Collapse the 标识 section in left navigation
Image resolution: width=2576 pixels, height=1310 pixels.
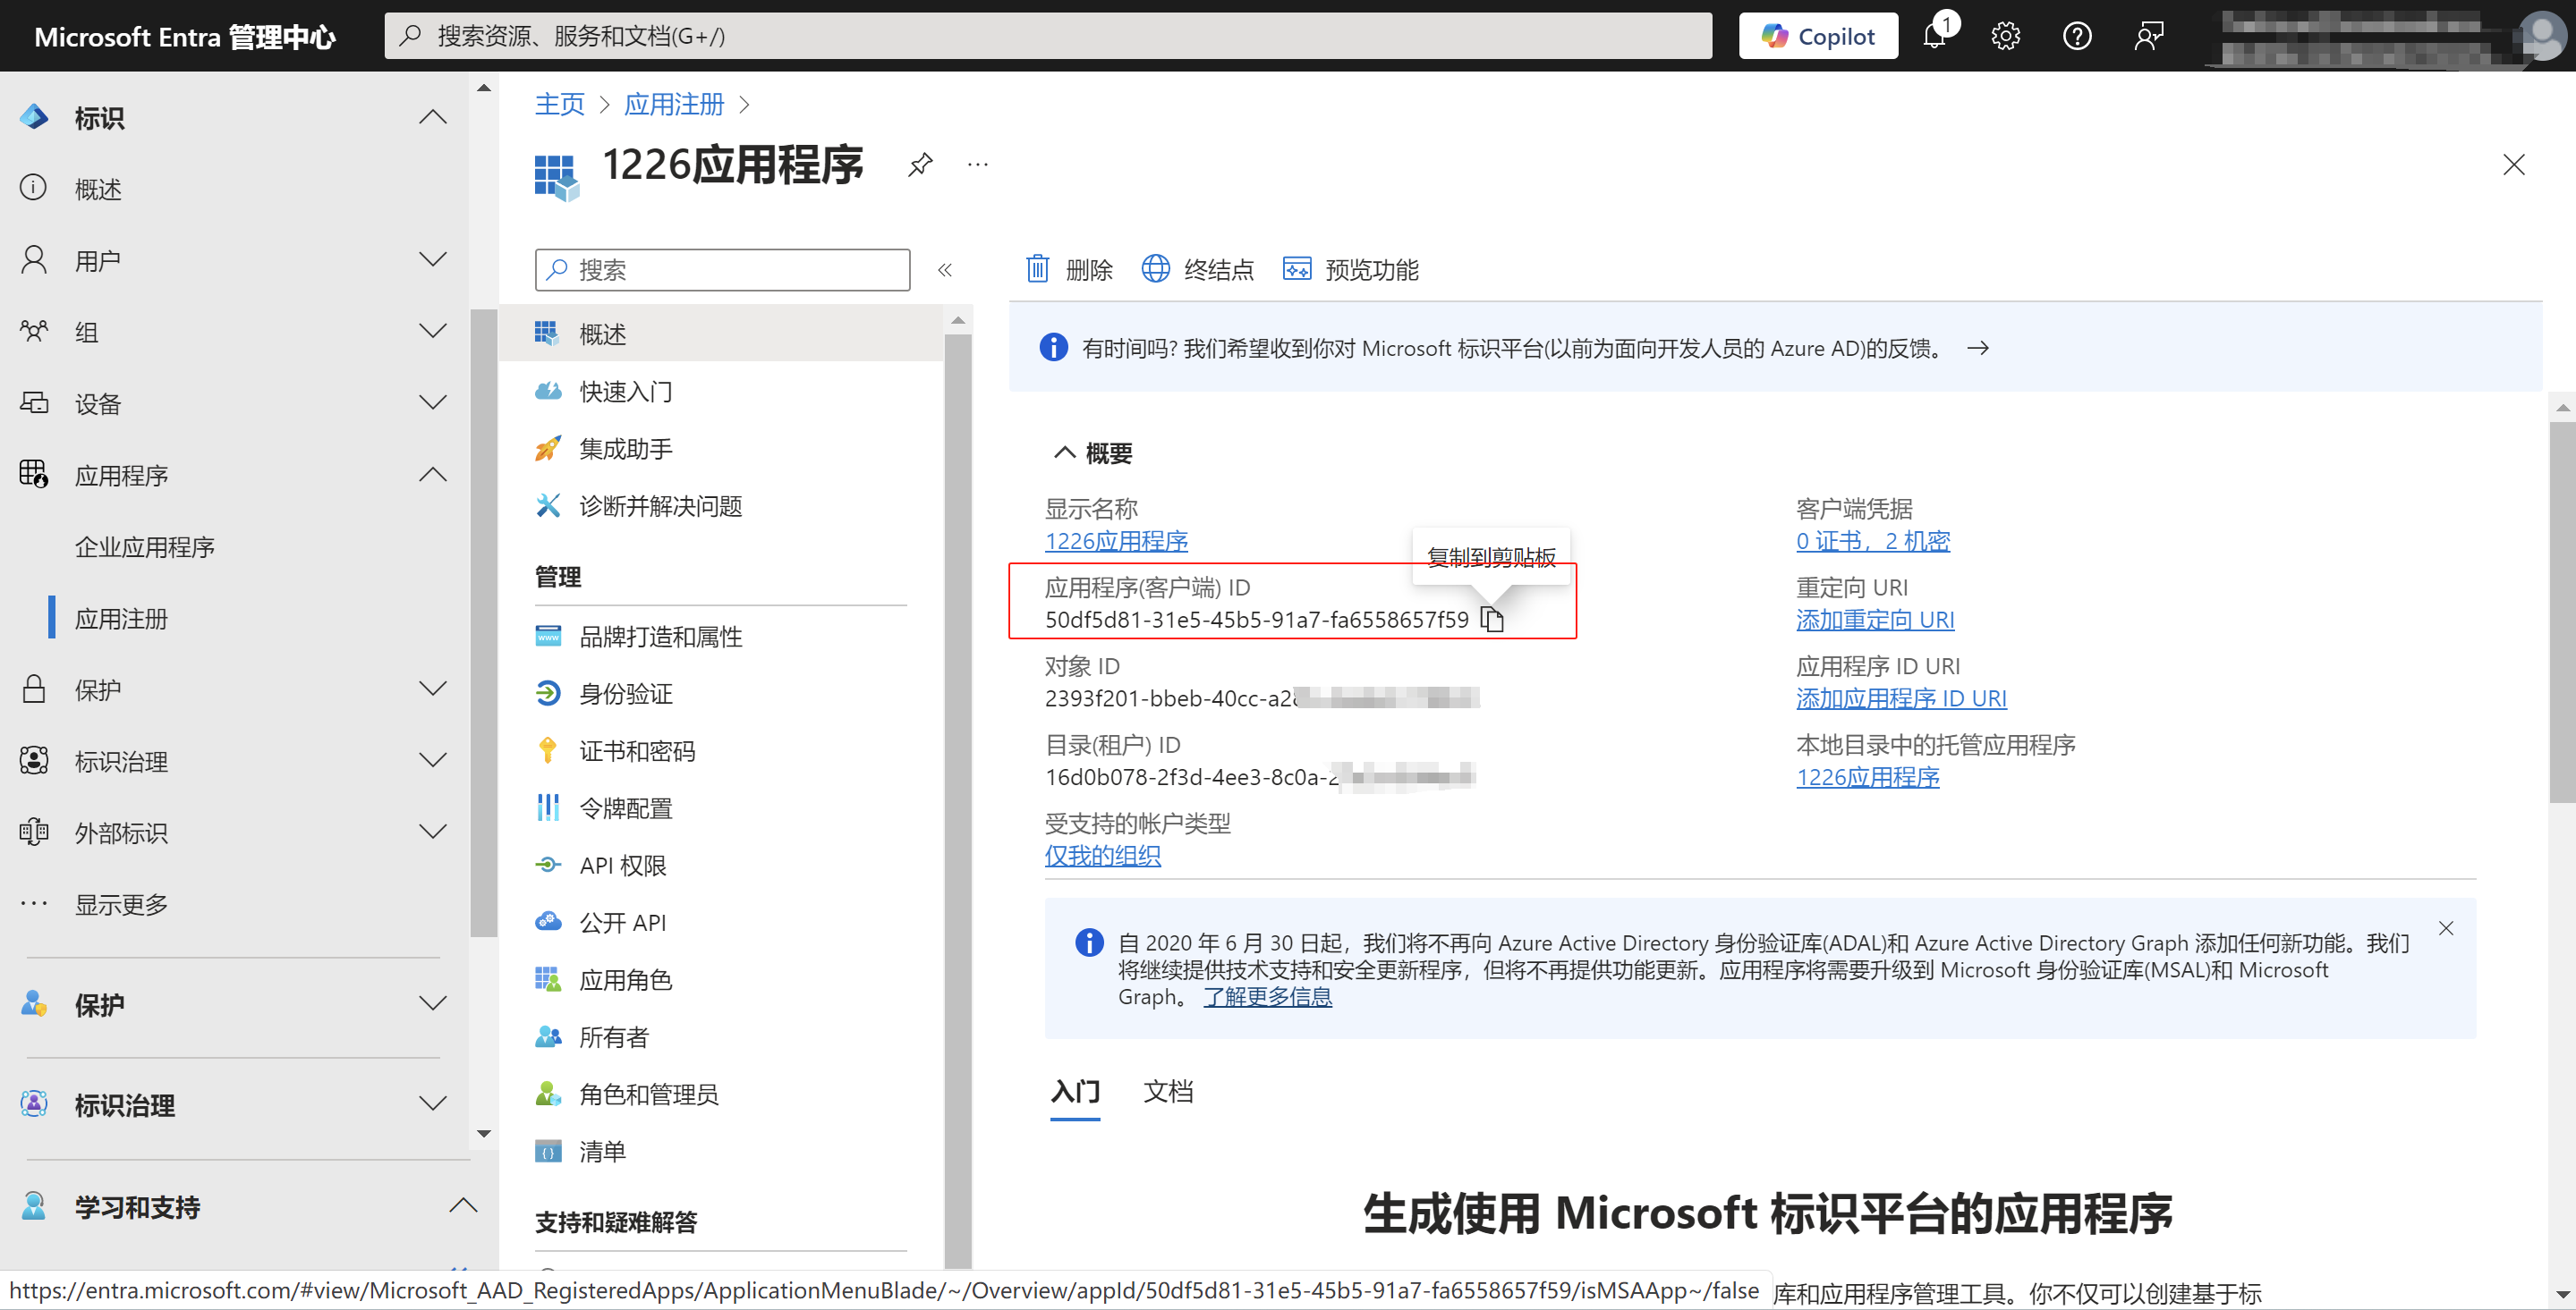[x=432, y=118]
